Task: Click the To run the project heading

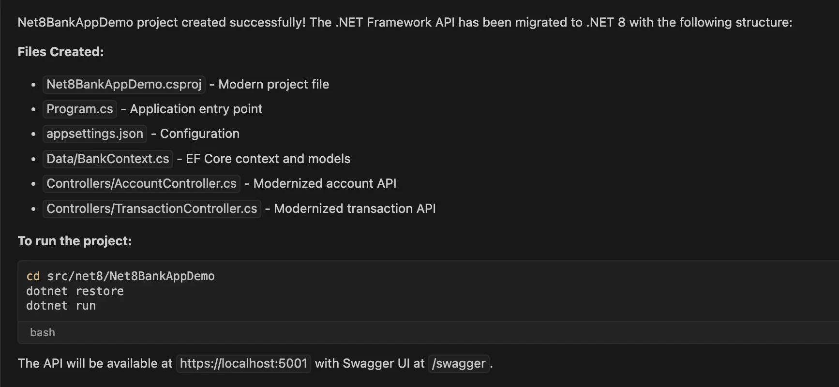Action: tap(75, 241)
